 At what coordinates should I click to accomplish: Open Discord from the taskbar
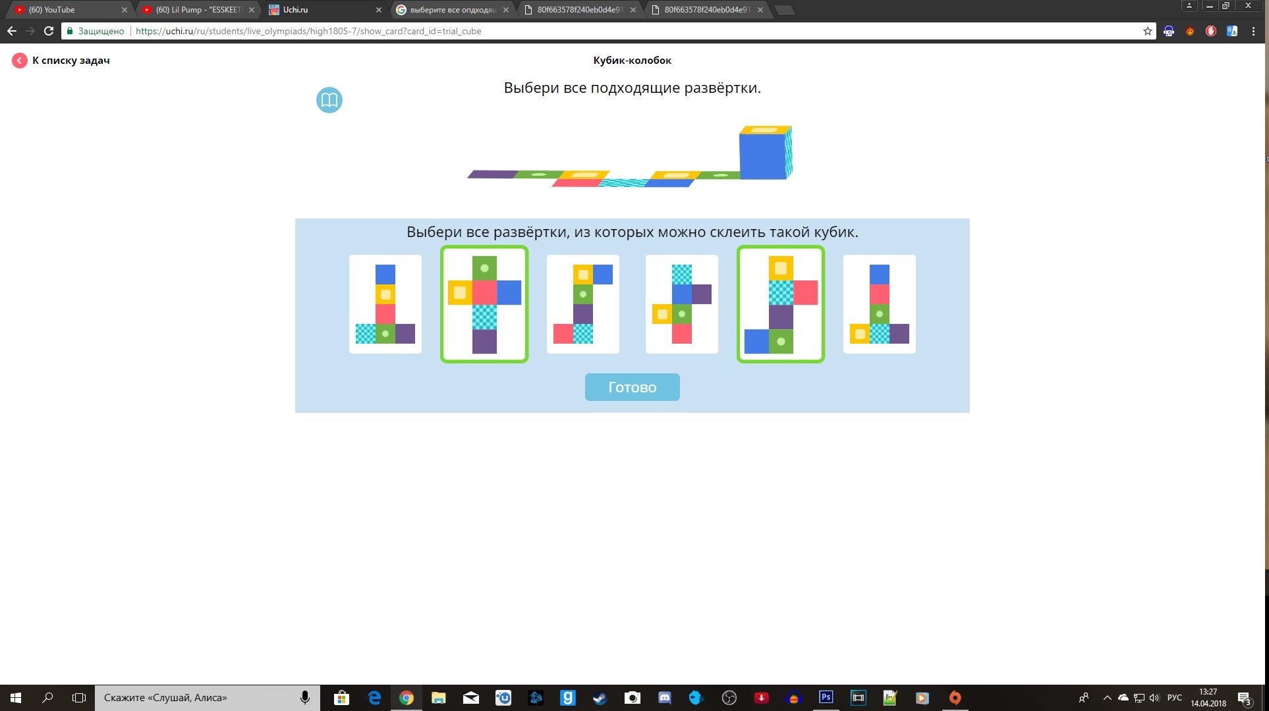click(x=664, y=698)
